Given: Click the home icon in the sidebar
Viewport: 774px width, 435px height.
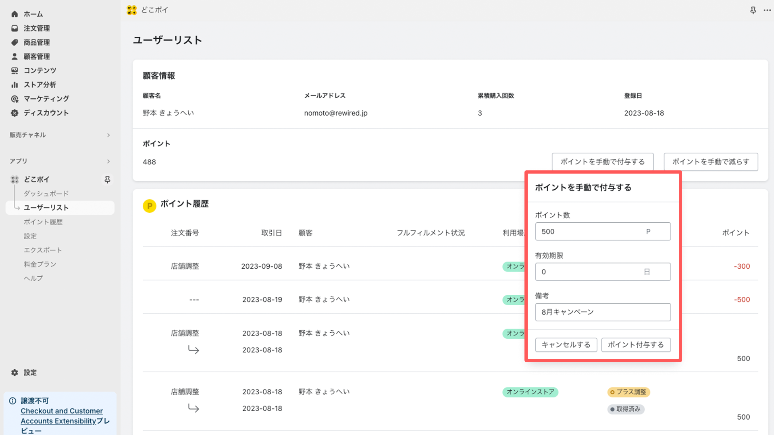Looking at the screenshot, I should [15, 14].
